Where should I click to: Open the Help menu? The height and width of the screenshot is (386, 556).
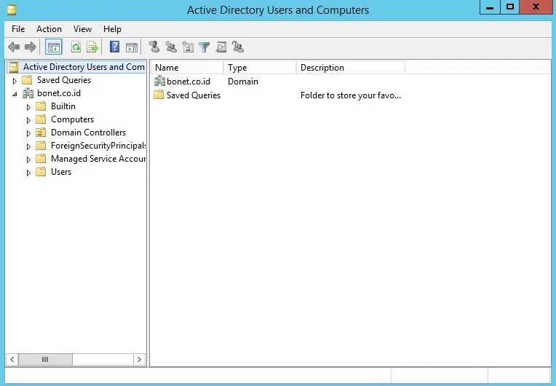click(x=112, y=29)
